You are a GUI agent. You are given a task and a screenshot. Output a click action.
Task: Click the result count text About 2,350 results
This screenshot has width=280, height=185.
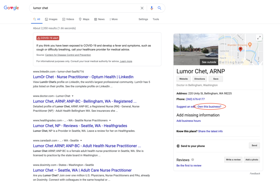[x=54, y=28]
